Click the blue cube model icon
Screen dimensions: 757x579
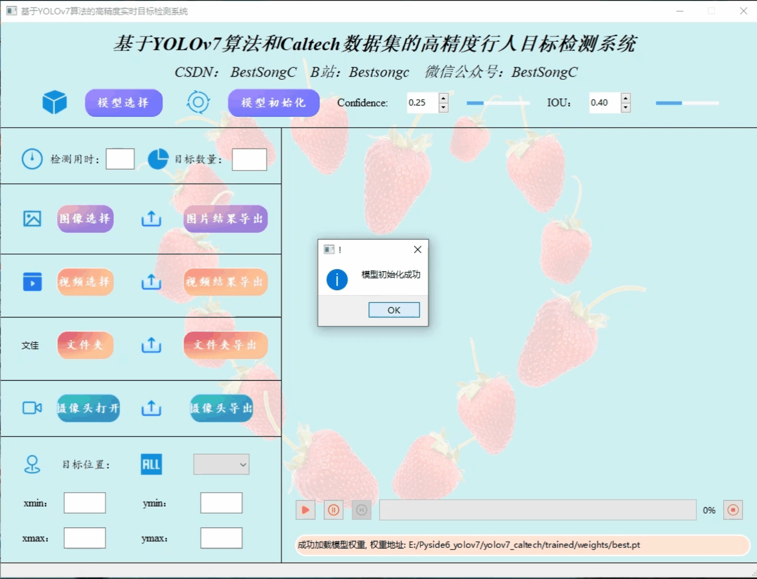pyautogui.click(x=55, y=102)
